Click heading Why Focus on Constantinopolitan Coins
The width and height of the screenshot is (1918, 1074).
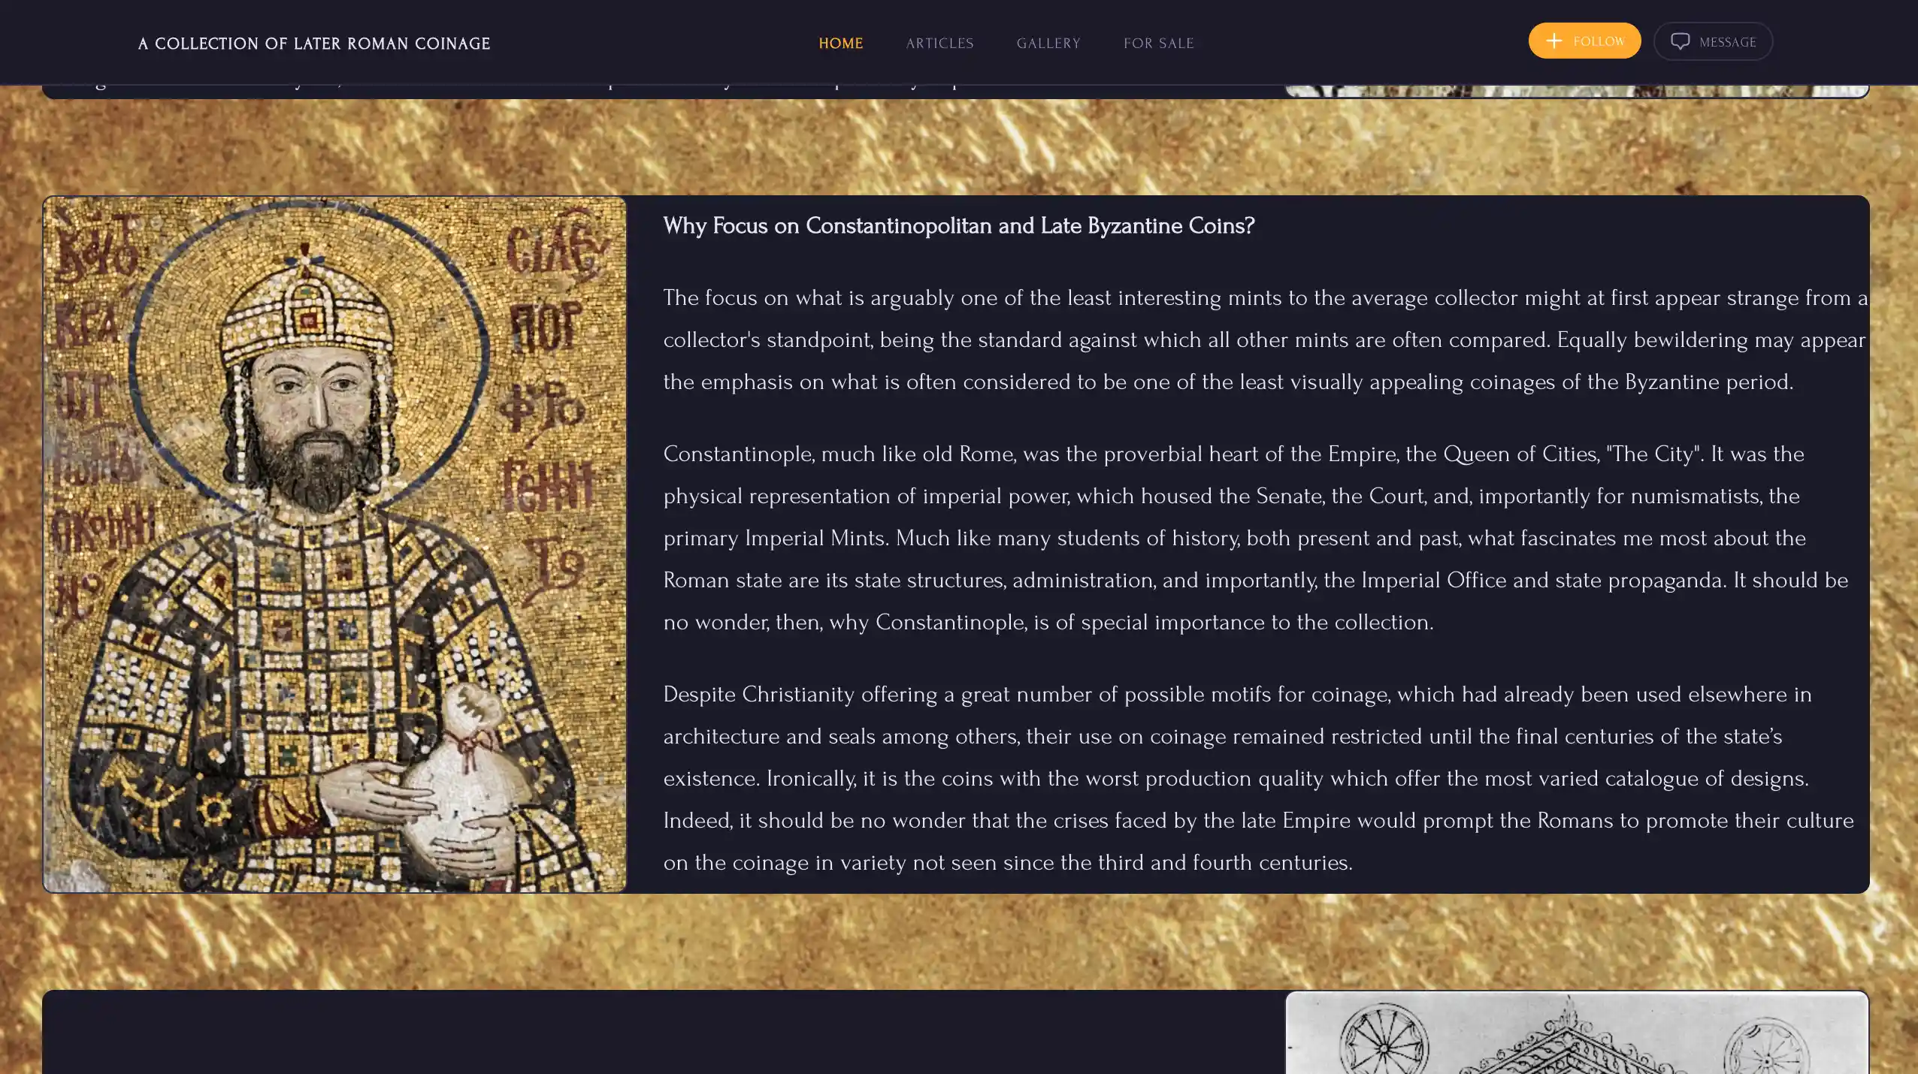click(958, 226)
